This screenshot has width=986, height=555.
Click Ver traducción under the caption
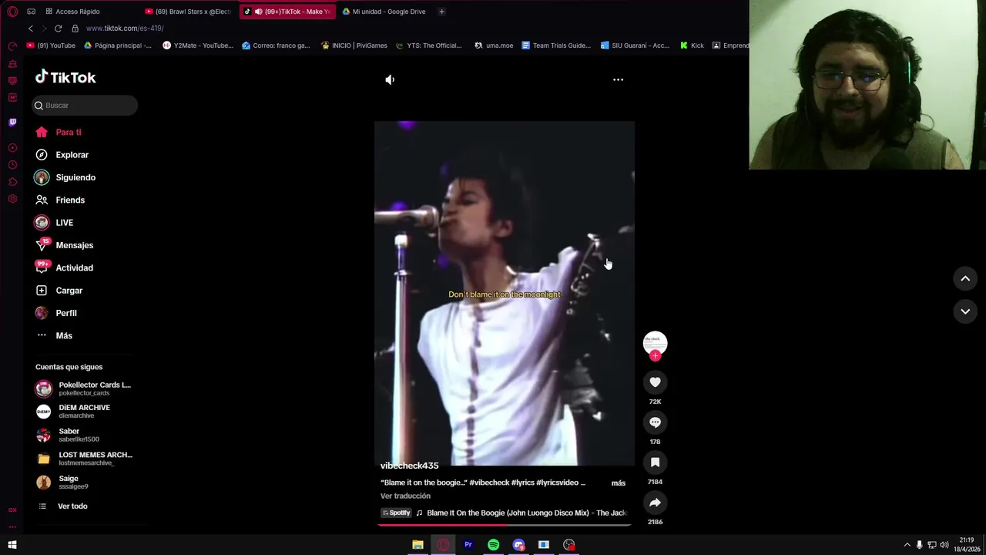pyautogui.click(x=405, y=496)
